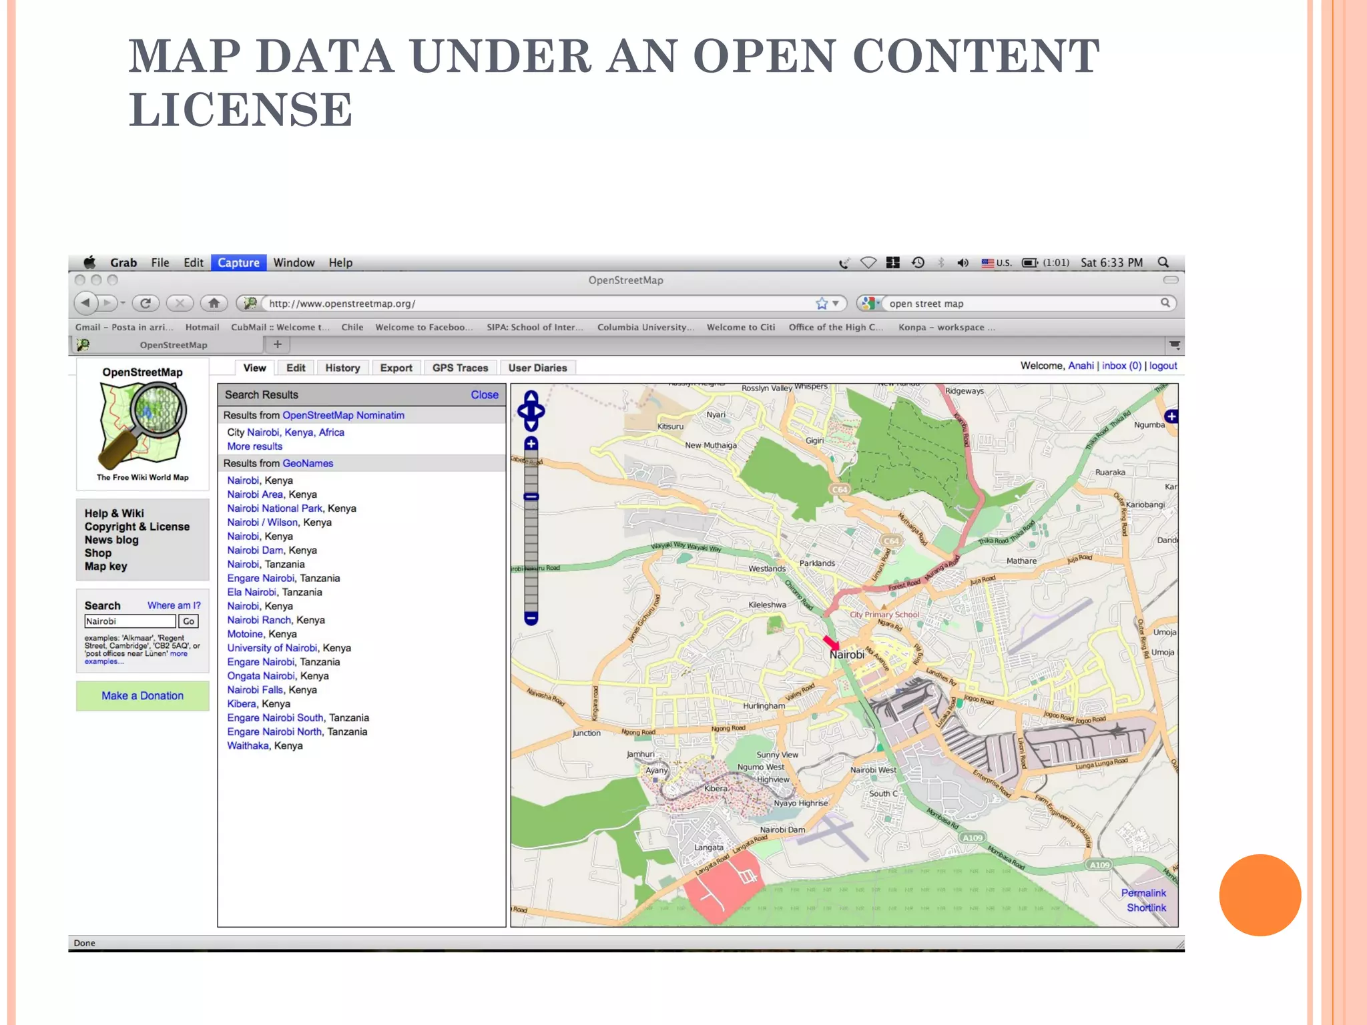The image size is (1367, 1025).
Task: Click the map pan compass control
Action: pos(531,411)
